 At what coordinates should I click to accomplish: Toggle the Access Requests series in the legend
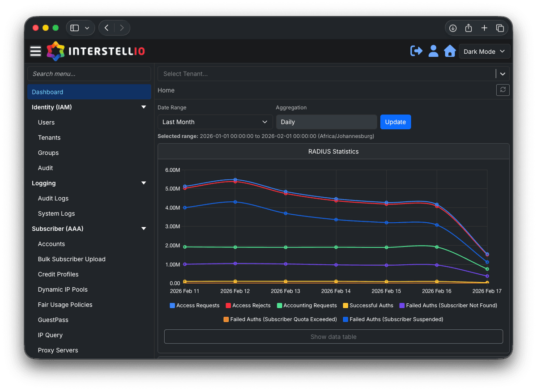pyautogui.click(x=194, y=305)
